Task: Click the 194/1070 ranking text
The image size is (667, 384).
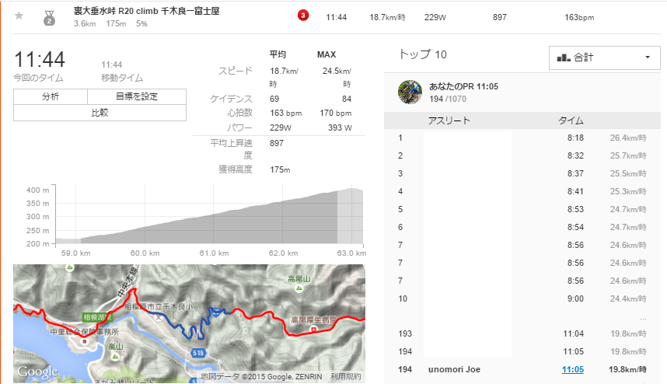Action: pos(449,99)
